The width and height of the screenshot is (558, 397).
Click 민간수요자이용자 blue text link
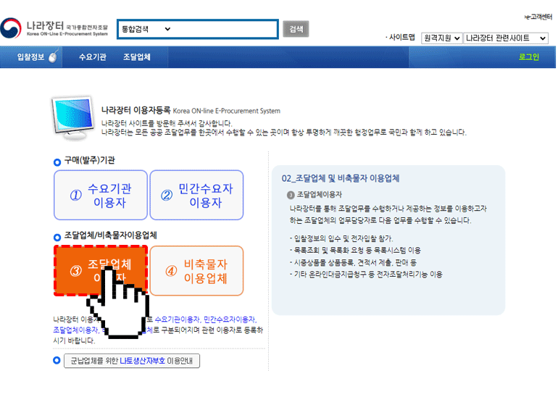coord(230,319)
